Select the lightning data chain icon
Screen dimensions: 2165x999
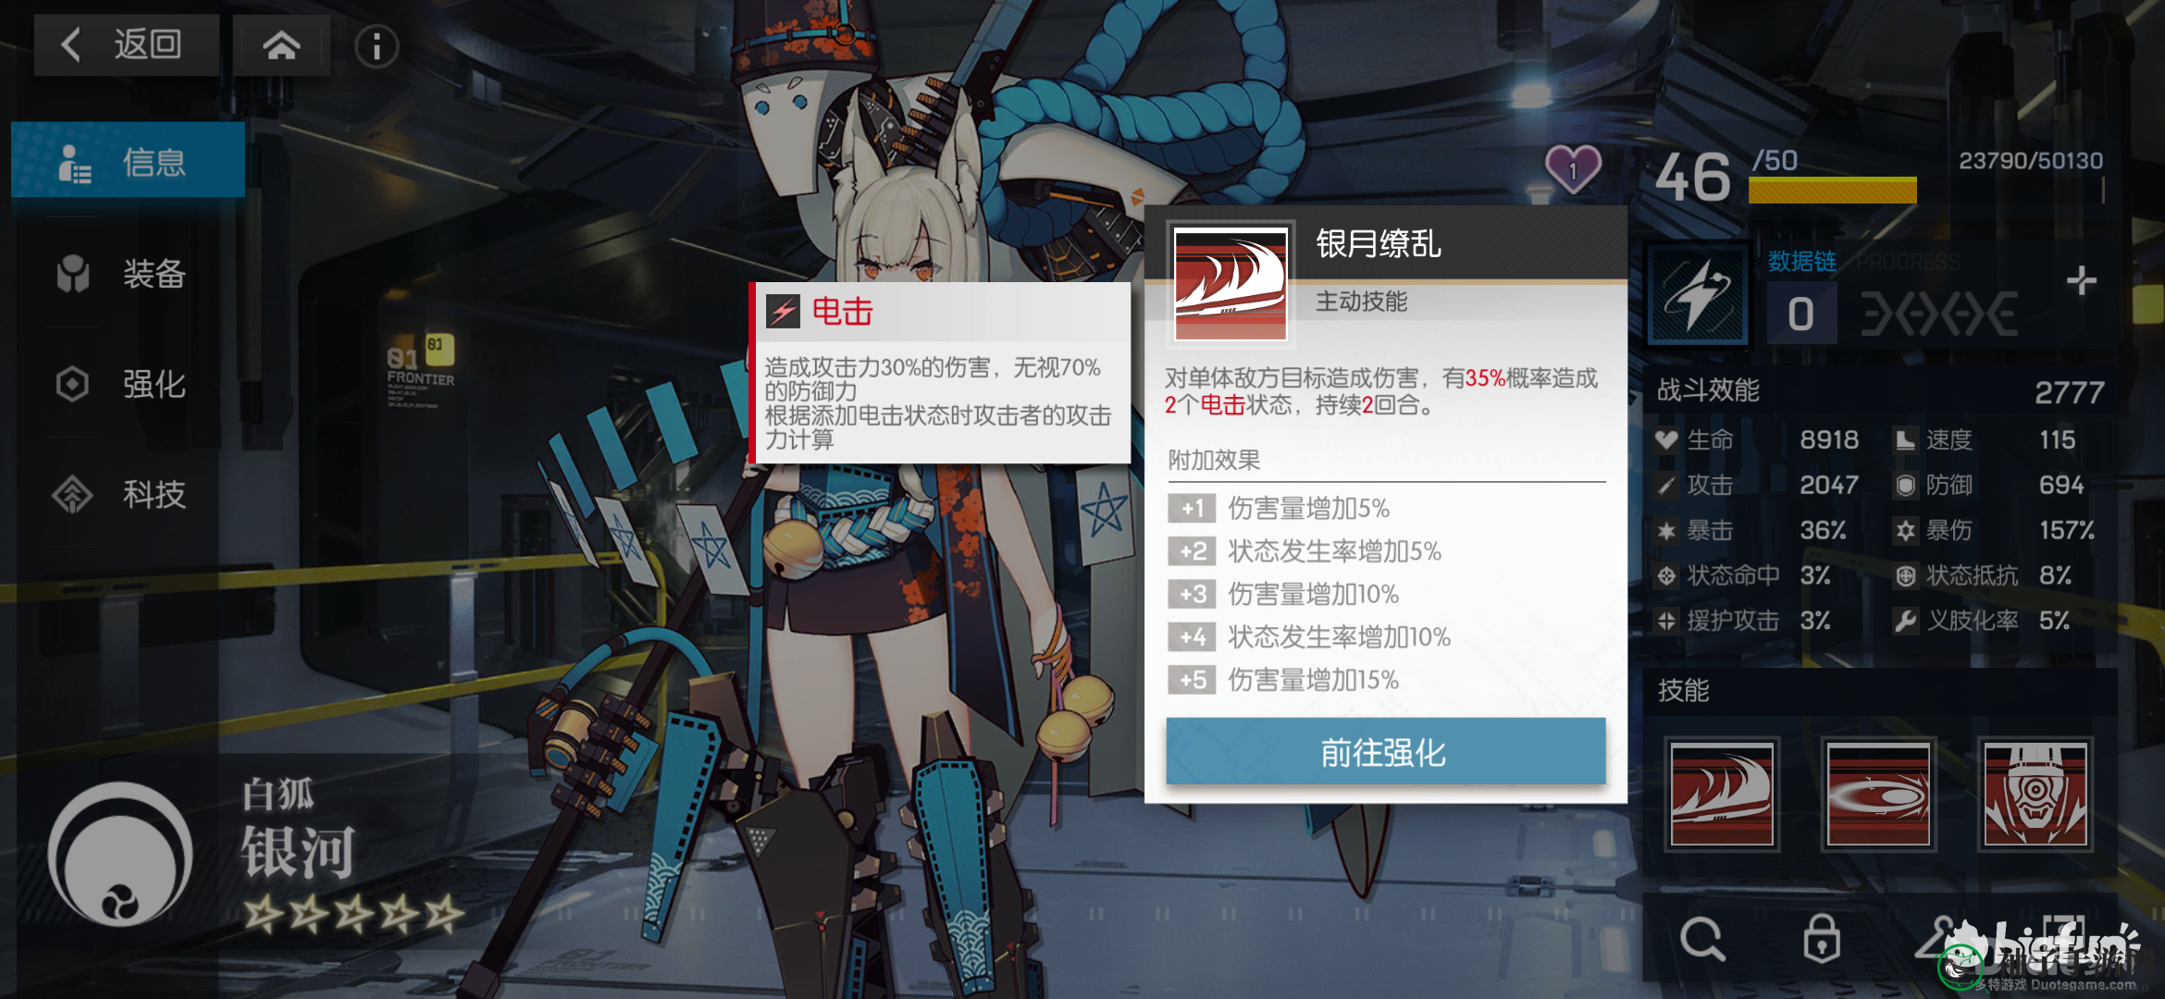1699,295
